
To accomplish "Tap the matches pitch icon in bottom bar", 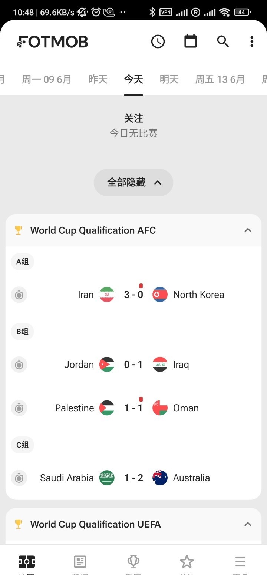I will point(27,562).
